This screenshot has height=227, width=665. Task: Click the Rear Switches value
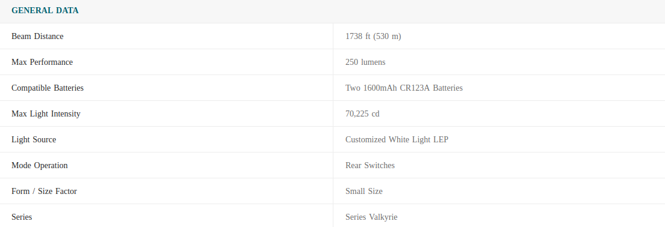(370, 166)
